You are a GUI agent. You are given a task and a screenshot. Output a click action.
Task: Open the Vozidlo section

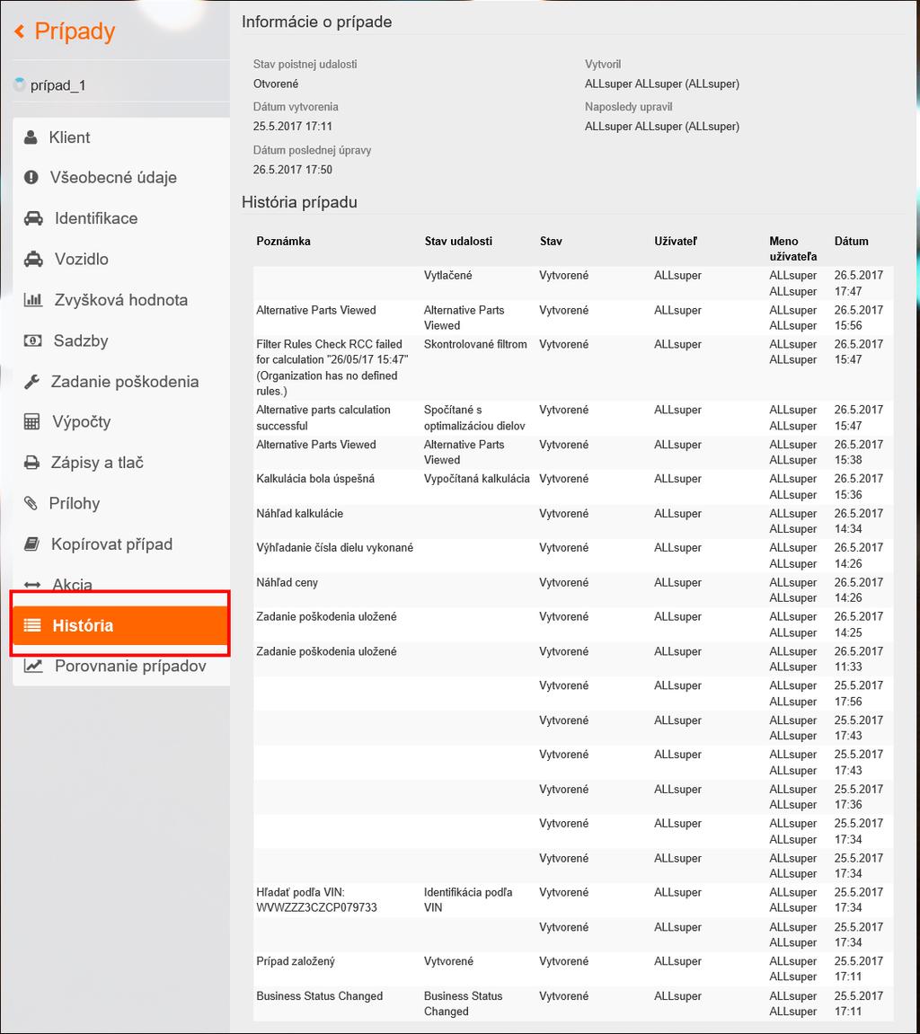(x=82, y=259)
